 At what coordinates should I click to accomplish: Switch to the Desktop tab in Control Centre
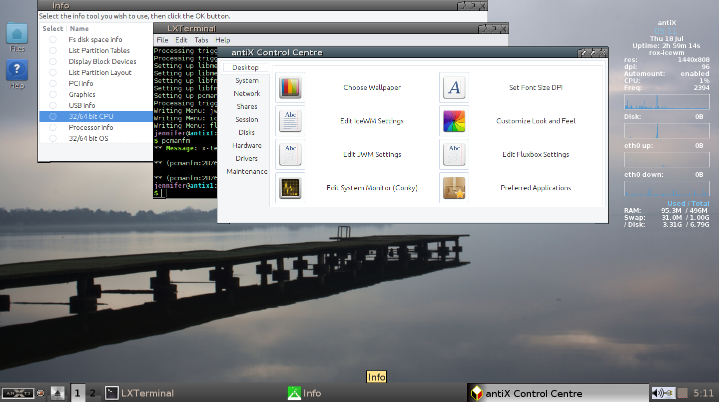pos(245,67)
